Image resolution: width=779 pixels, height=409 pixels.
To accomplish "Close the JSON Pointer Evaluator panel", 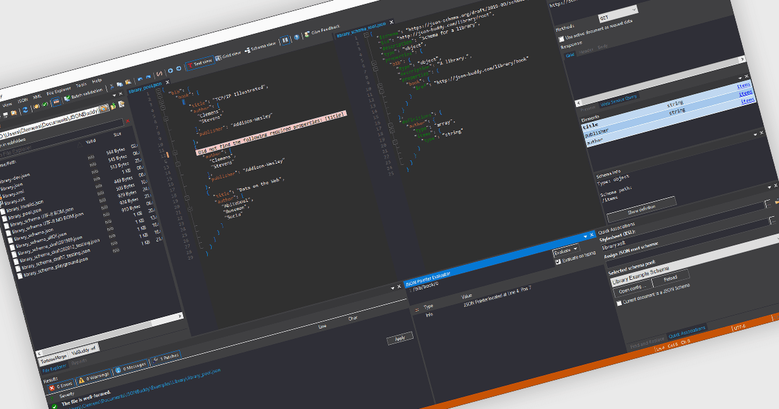I will point(592,234).
